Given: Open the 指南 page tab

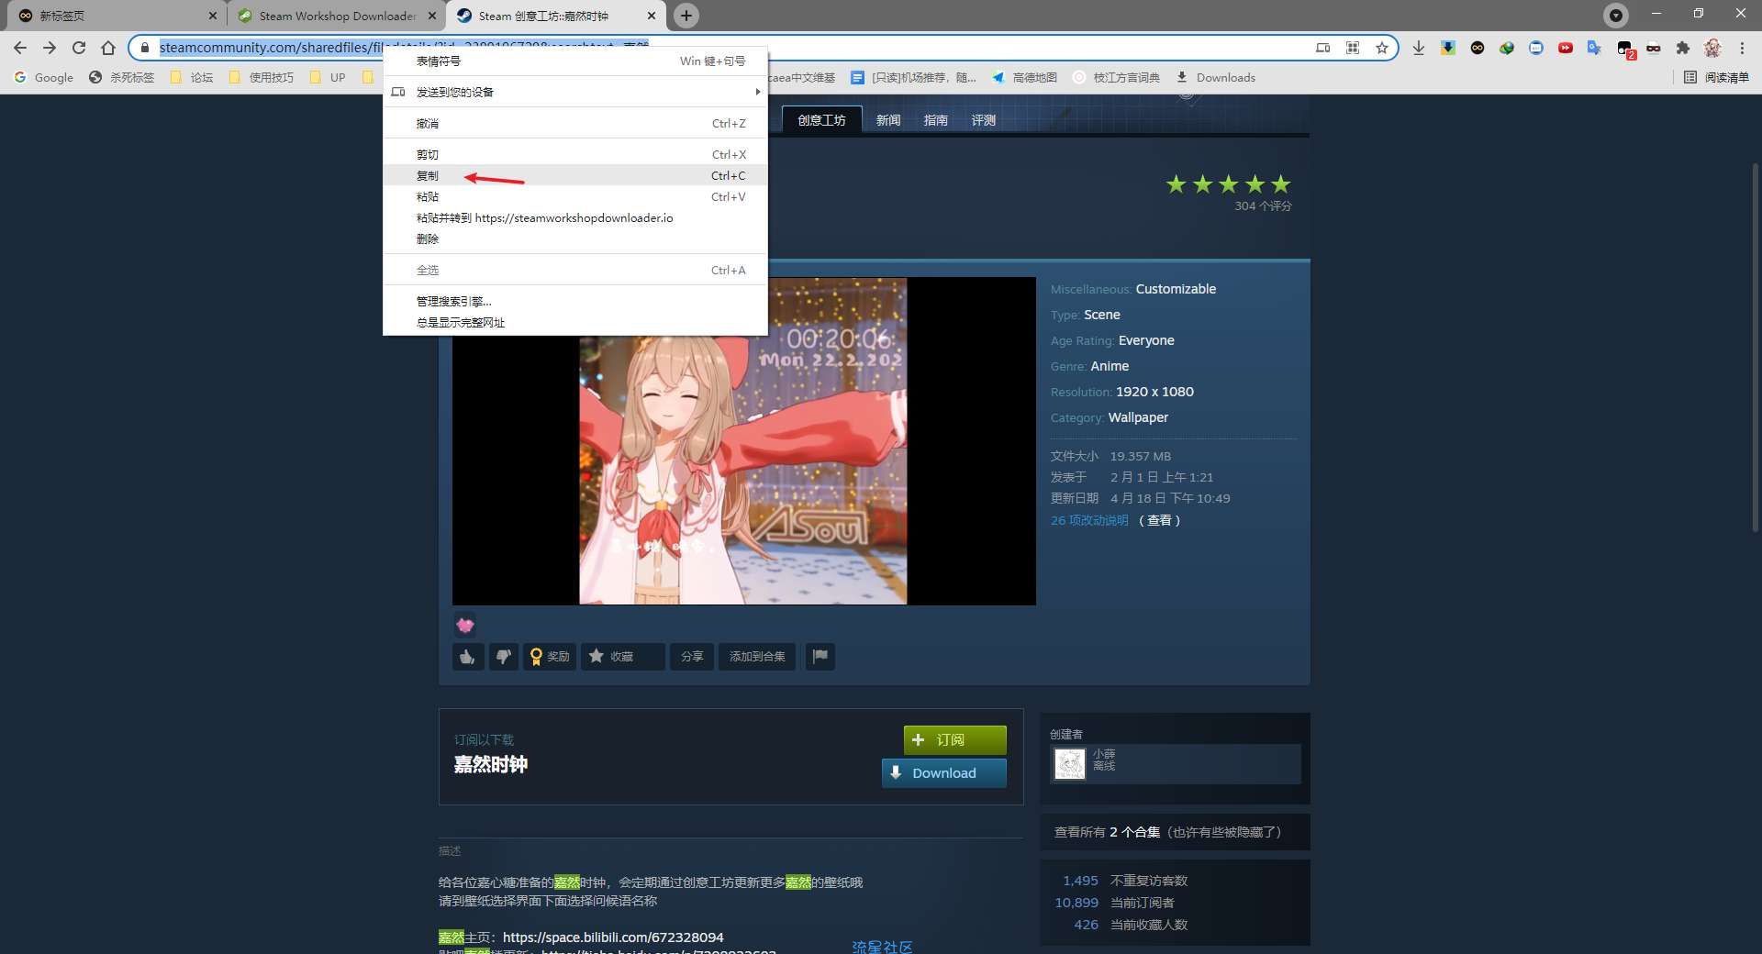Looking at the screenshot, I should click(x=935, y=120).
